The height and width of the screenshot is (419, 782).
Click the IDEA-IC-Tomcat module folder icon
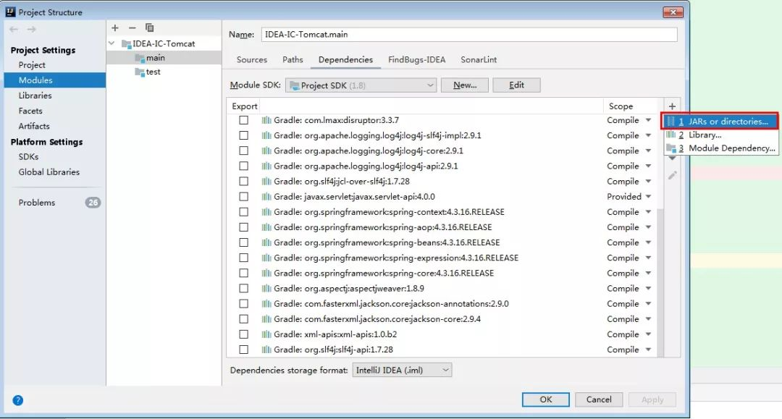point(126,44)
